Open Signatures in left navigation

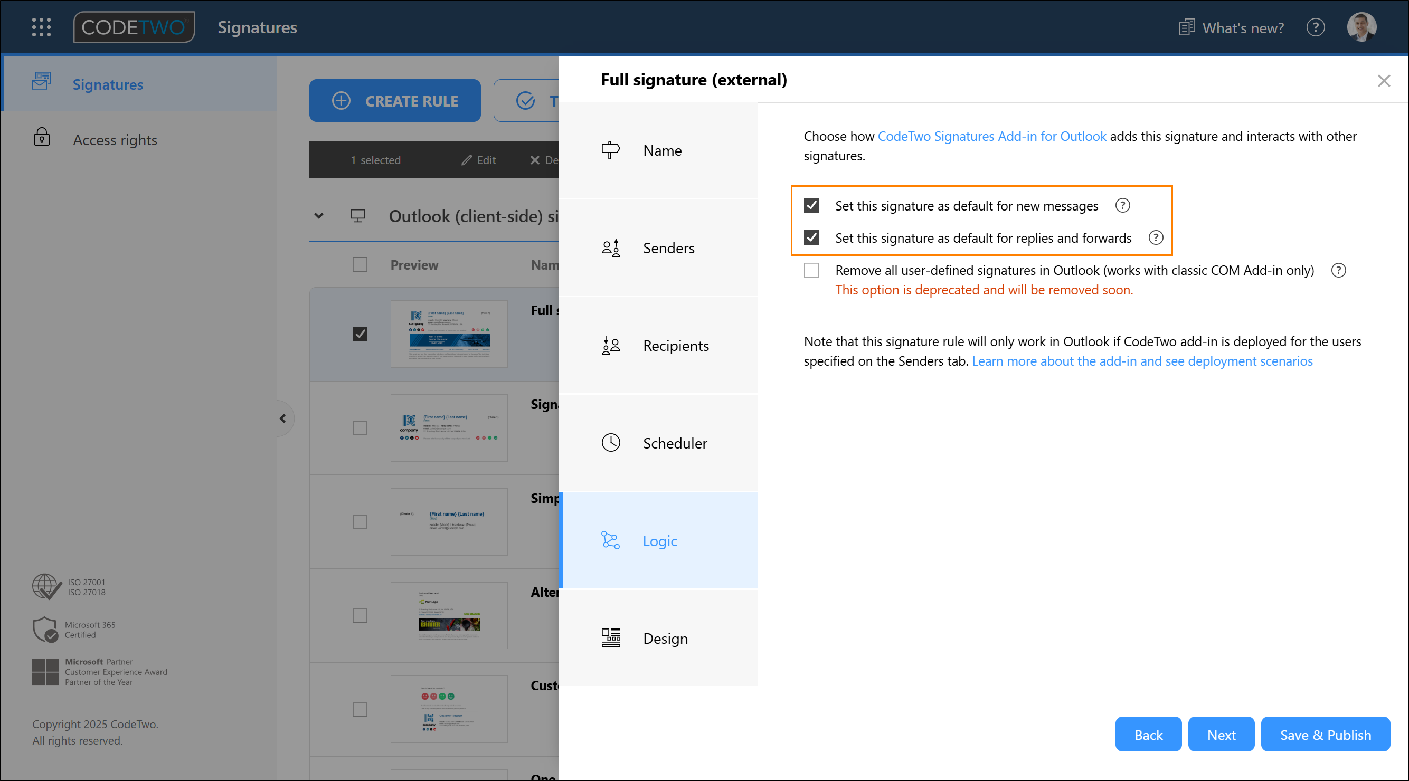coord(139,84)
